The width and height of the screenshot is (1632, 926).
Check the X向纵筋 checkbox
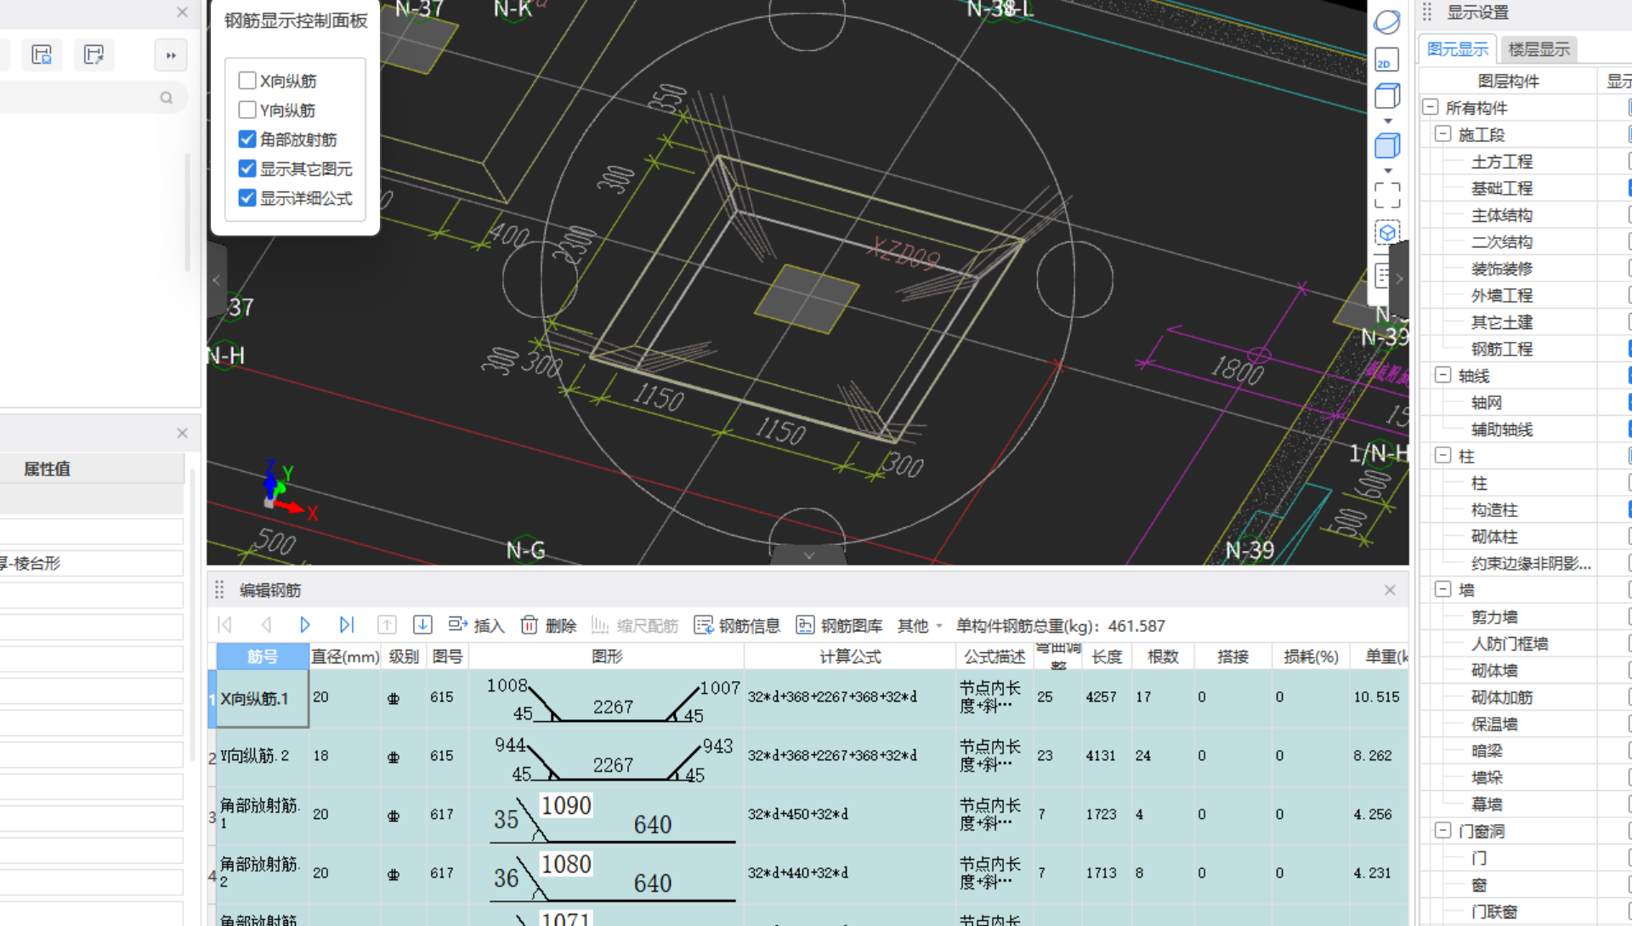pyautogui.click(x=247, y=81)
